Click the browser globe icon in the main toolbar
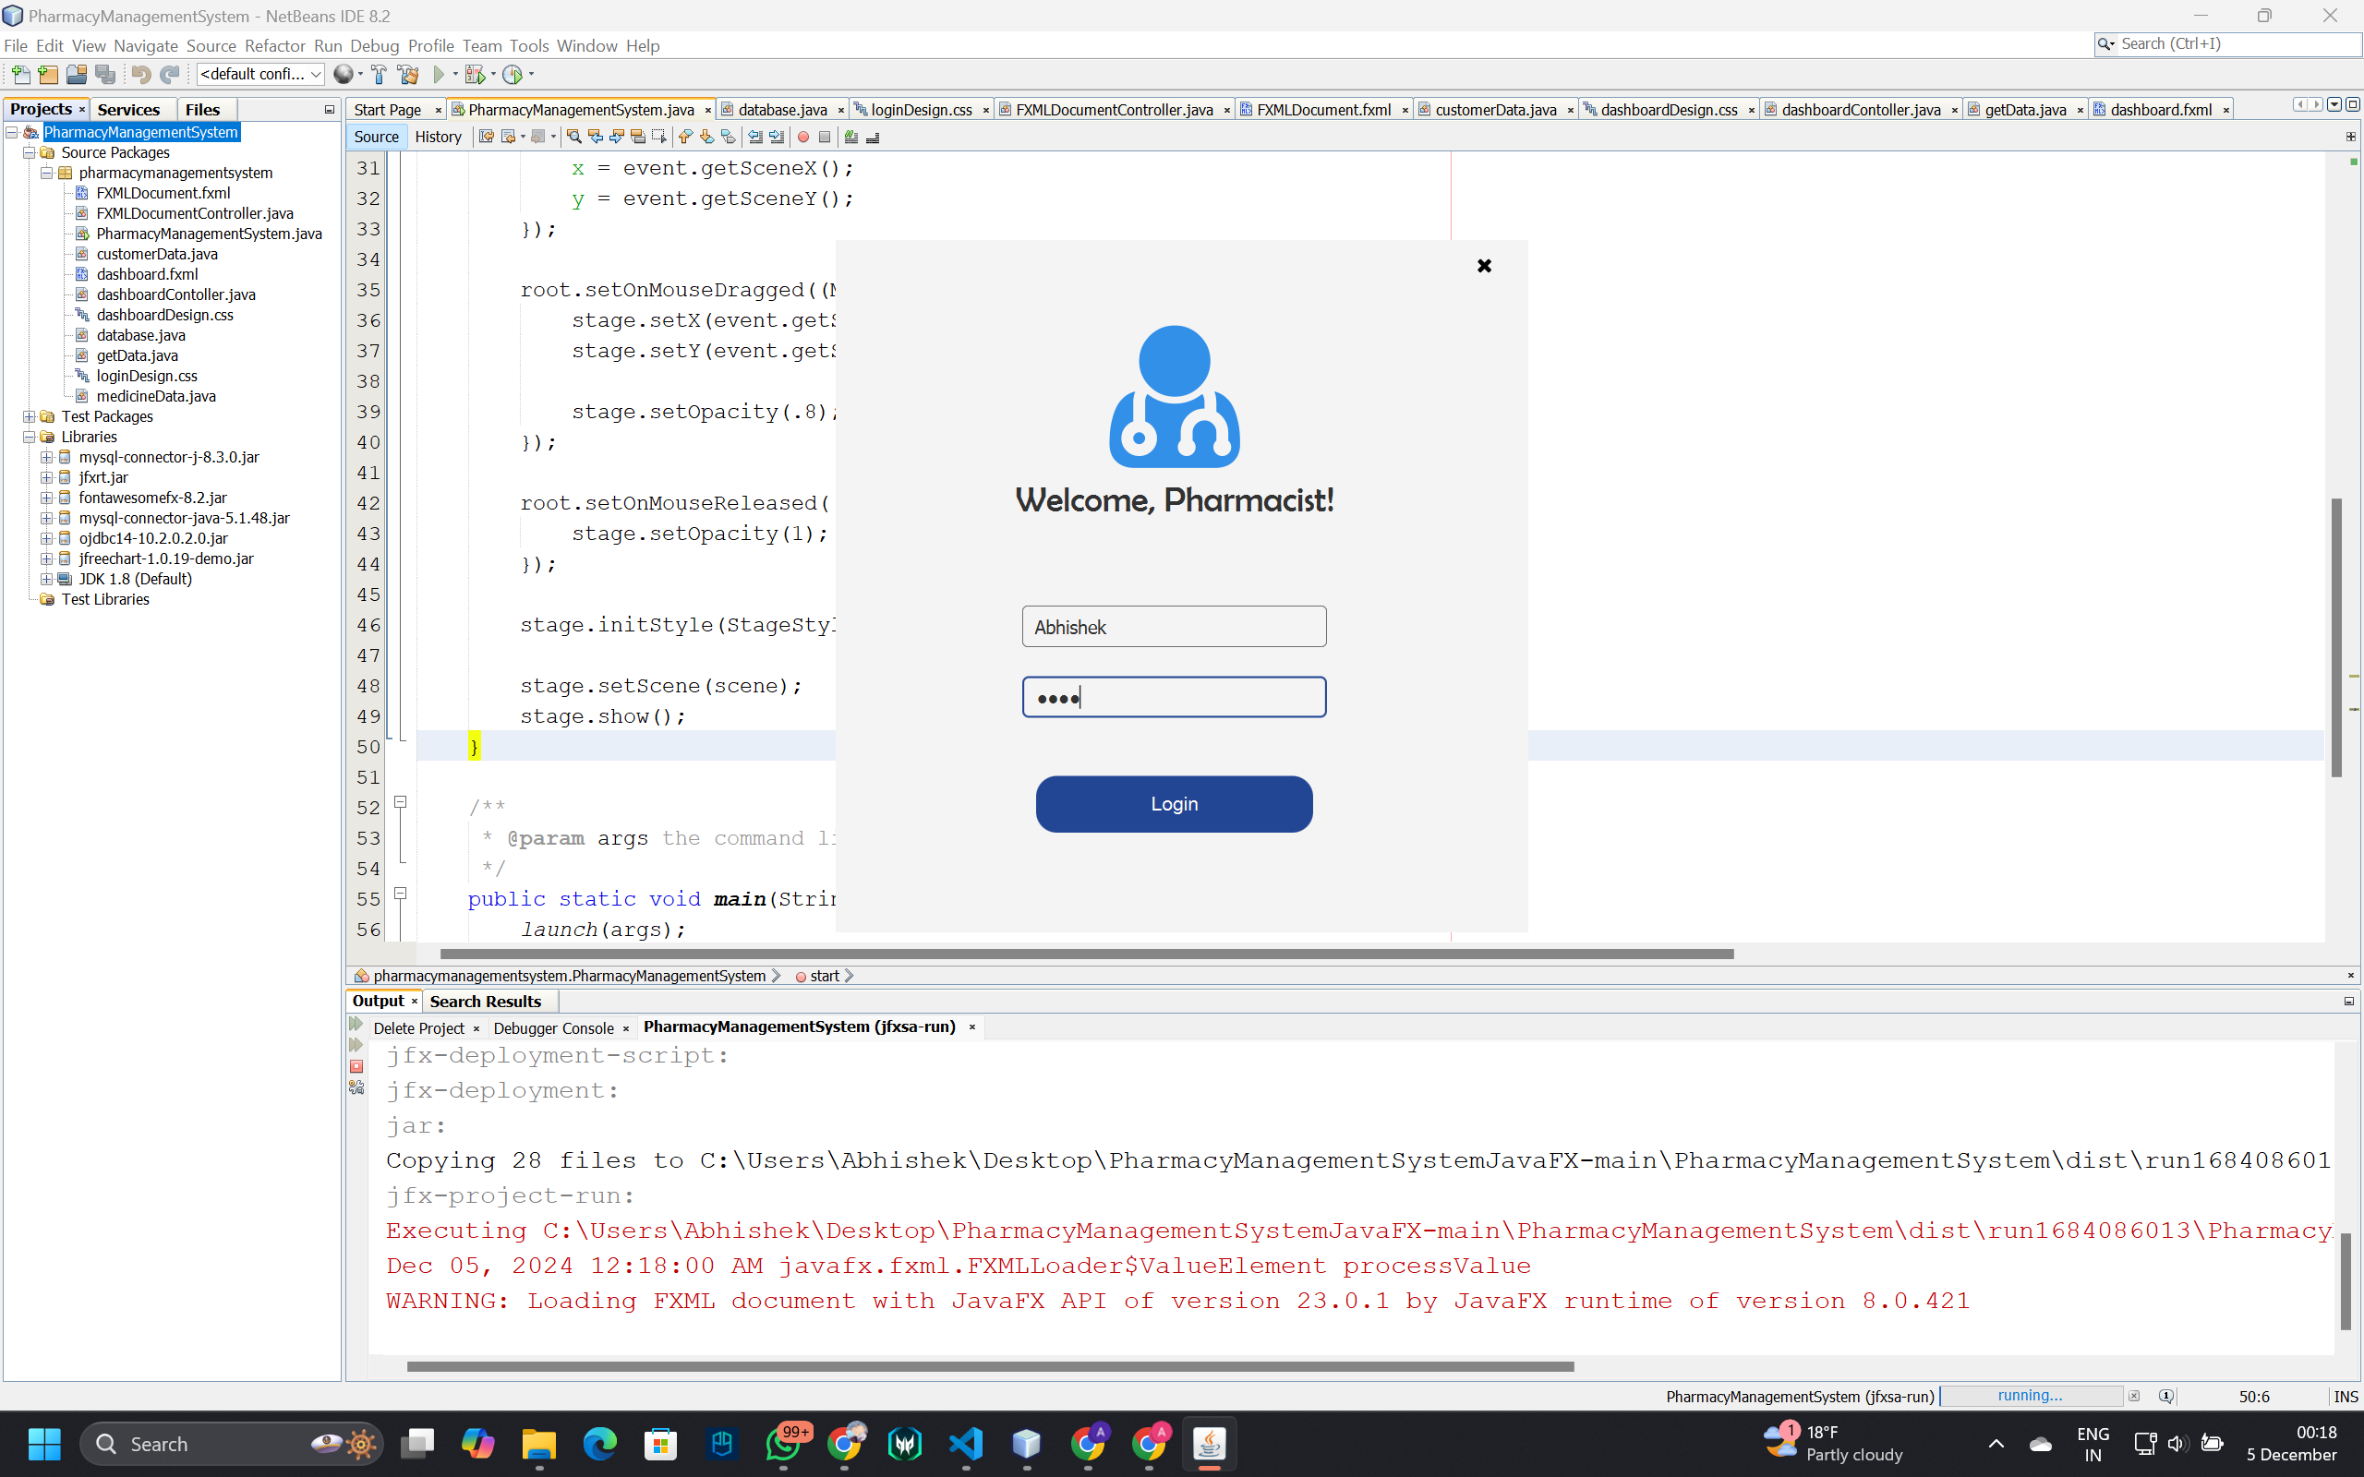Image resolution: width=2364 pixels, height=1477 pixels. tap(343, 74)
